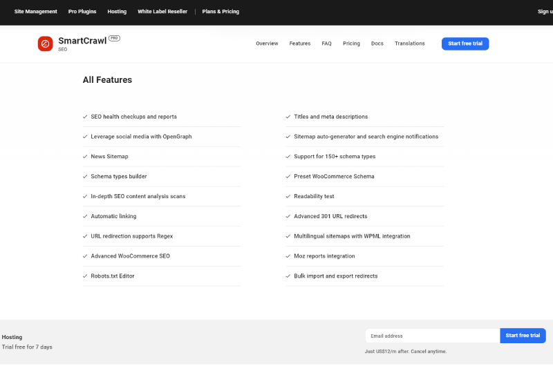553x366 pixels.
Task: Click the Sign up link
Action: 545,12
